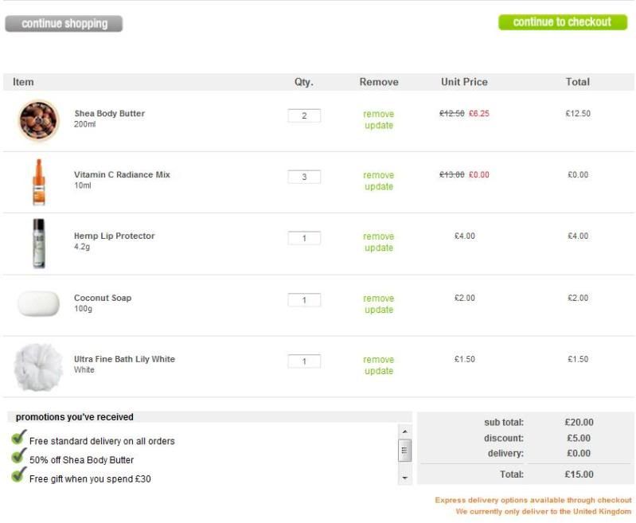
Task: Click the Ultra Fine Bath Lily image
Action: pyautogui.click(x=38, y=366)
